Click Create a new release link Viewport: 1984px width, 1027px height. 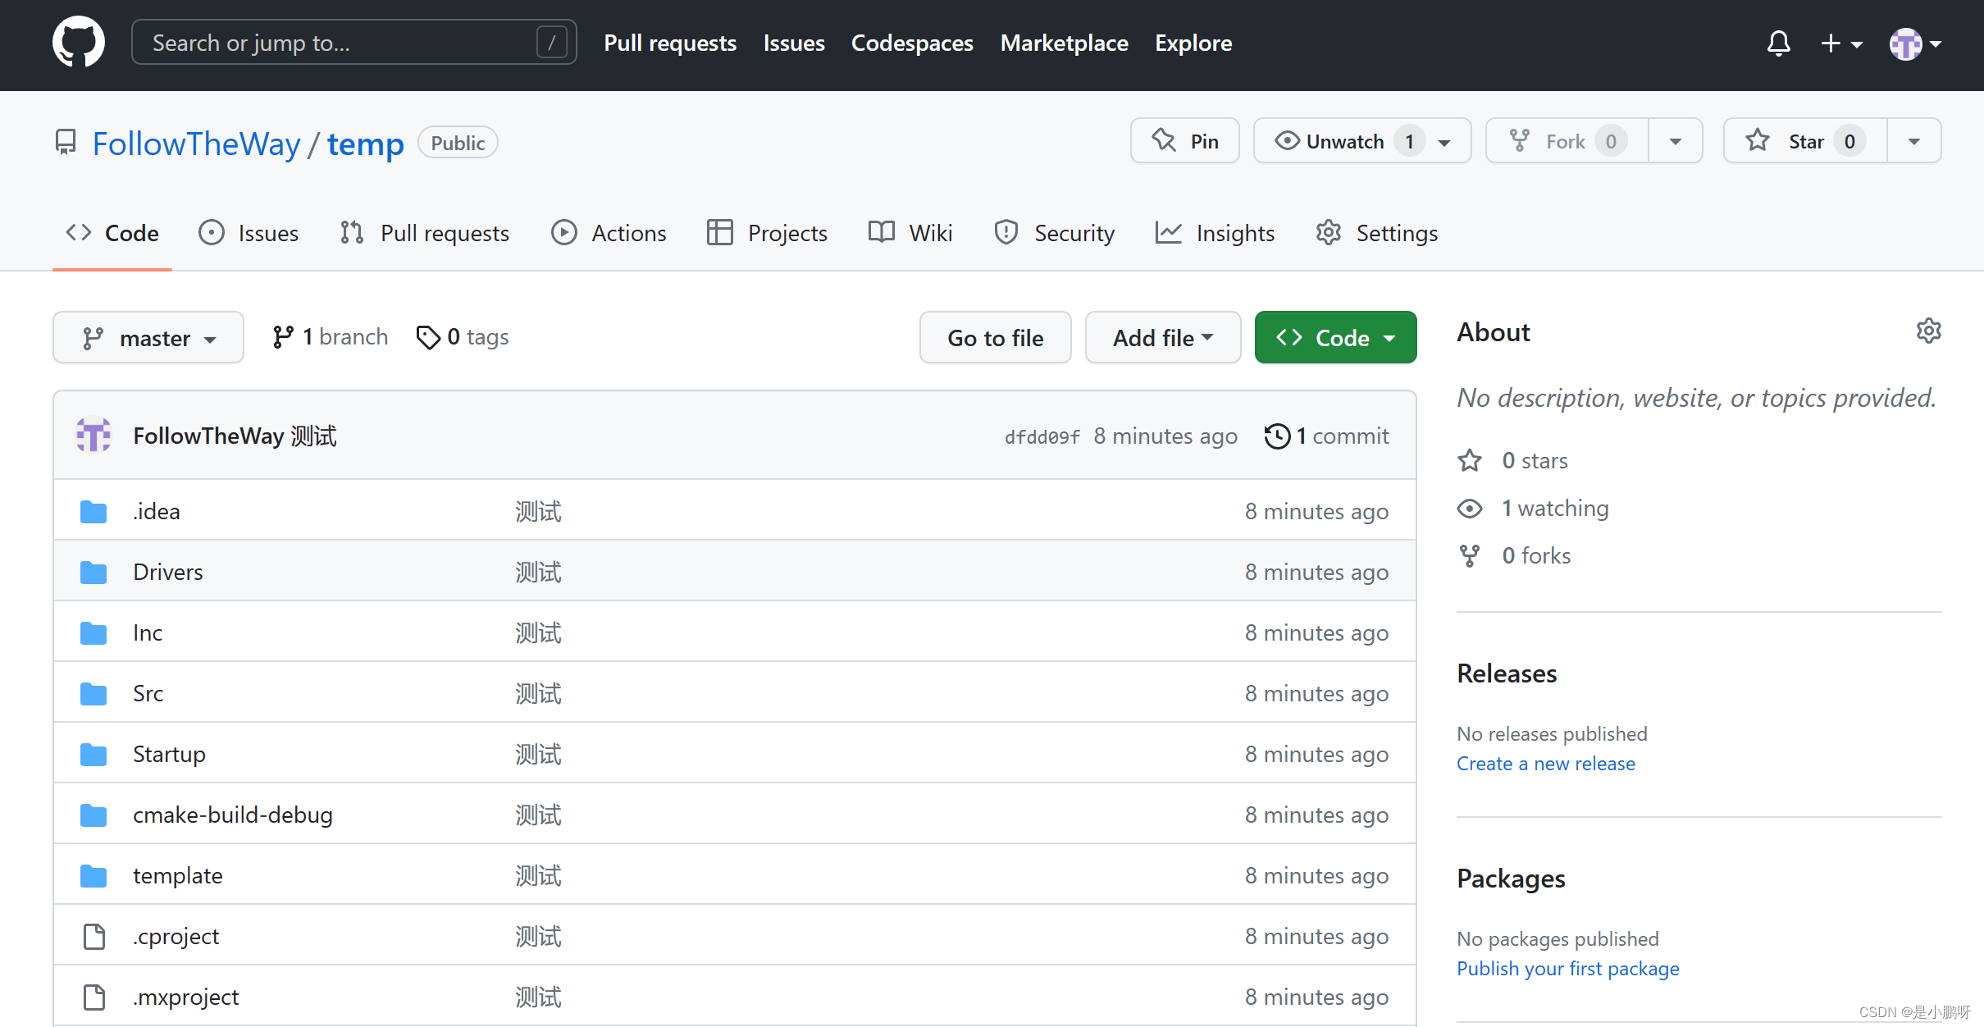click(x=1545, y=764)
